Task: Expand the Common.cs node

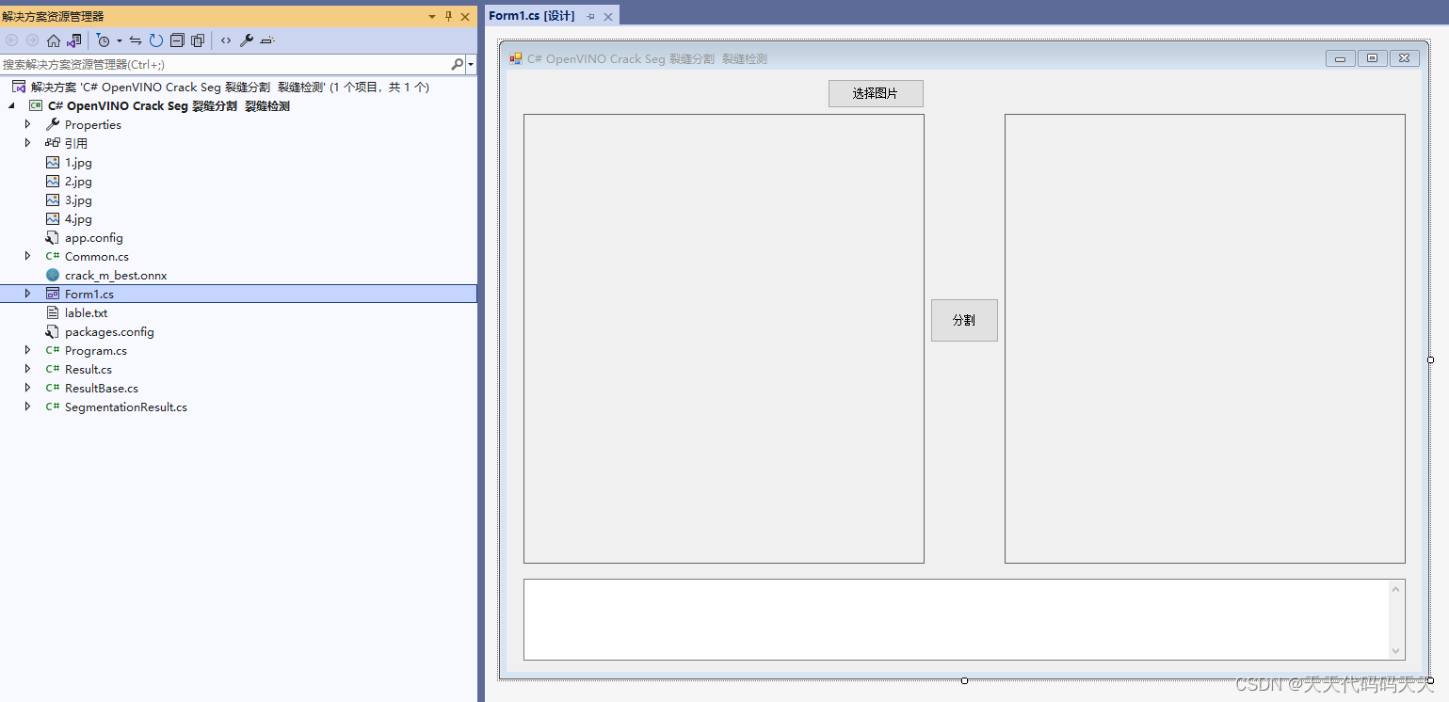Action: [28, 256]
